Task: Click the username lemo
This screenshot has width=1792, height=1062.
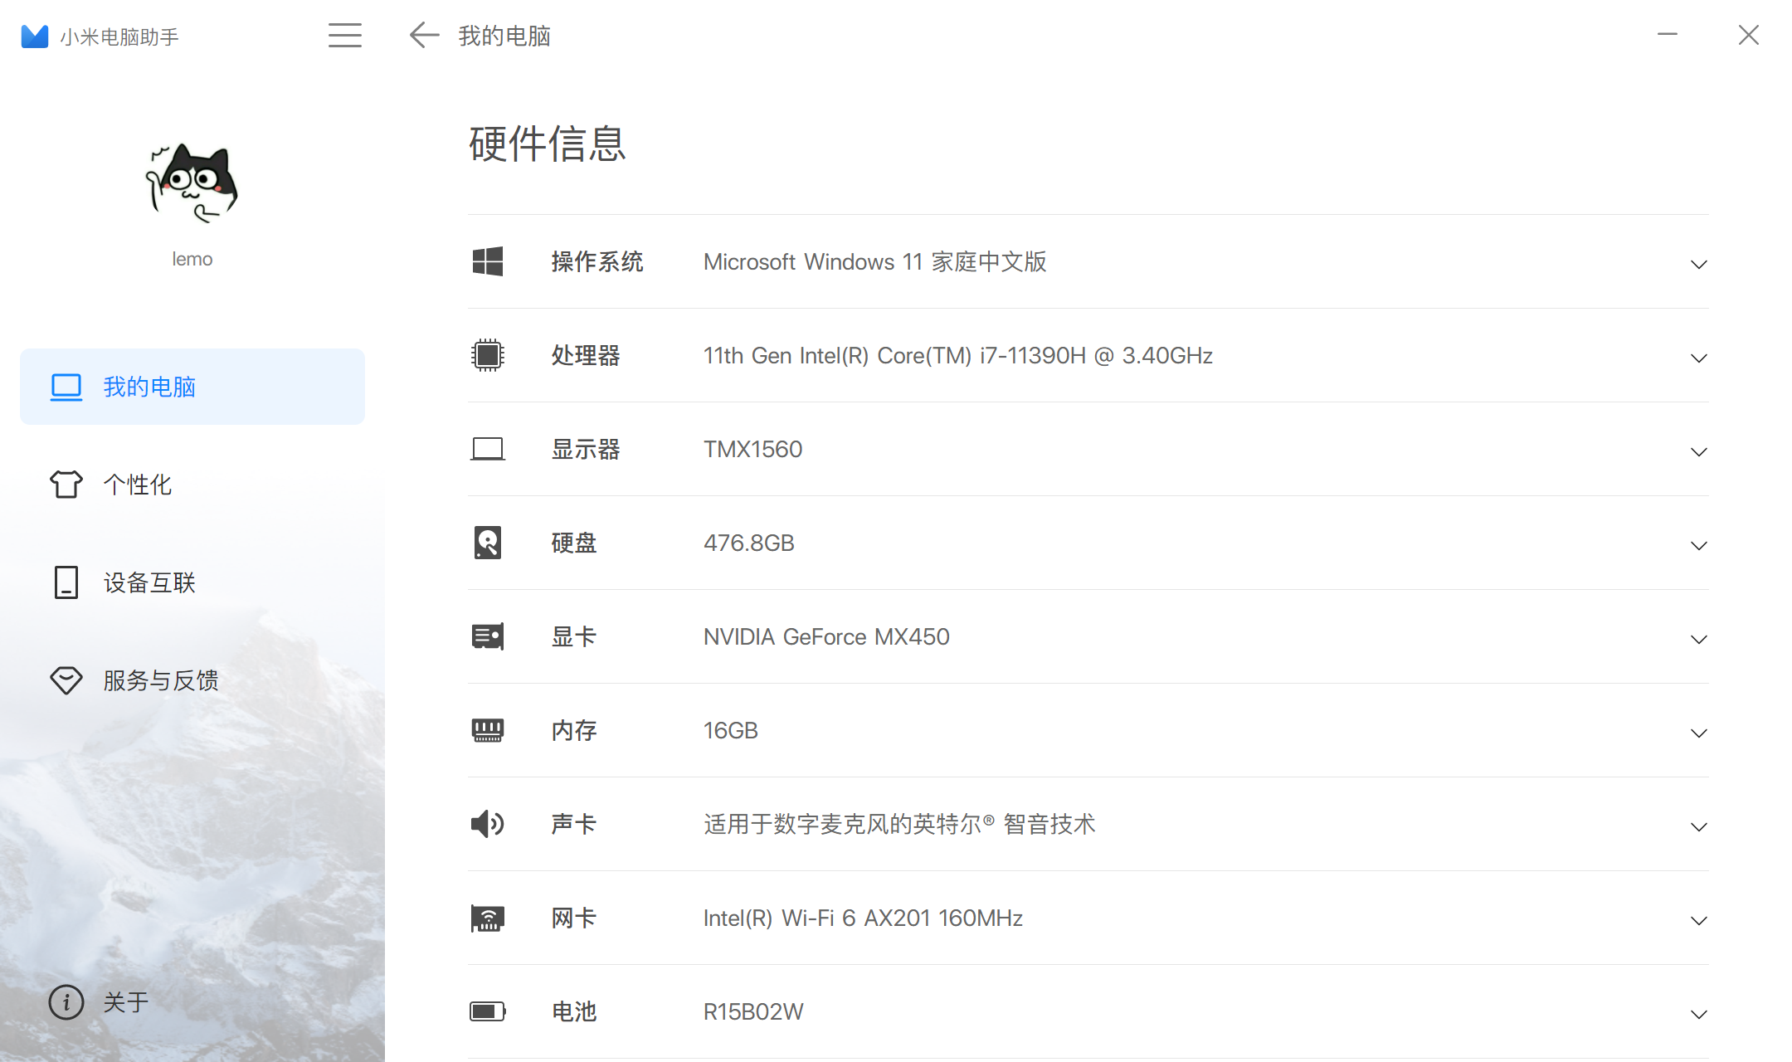Action: coord(192,259)
